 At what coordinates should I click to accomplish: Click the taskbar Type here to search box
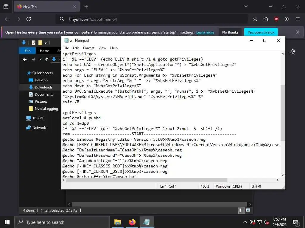coord(62,222)
